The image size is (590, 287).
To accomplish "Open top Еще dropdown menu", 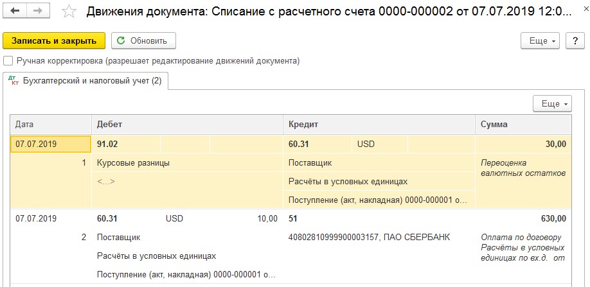I will click(x=540, y=40).
